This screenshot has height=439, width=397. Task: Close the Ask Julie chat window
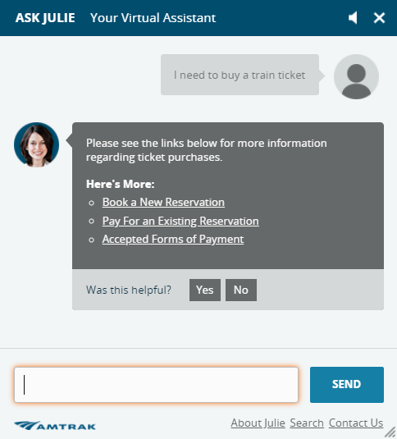click(380, 18)
